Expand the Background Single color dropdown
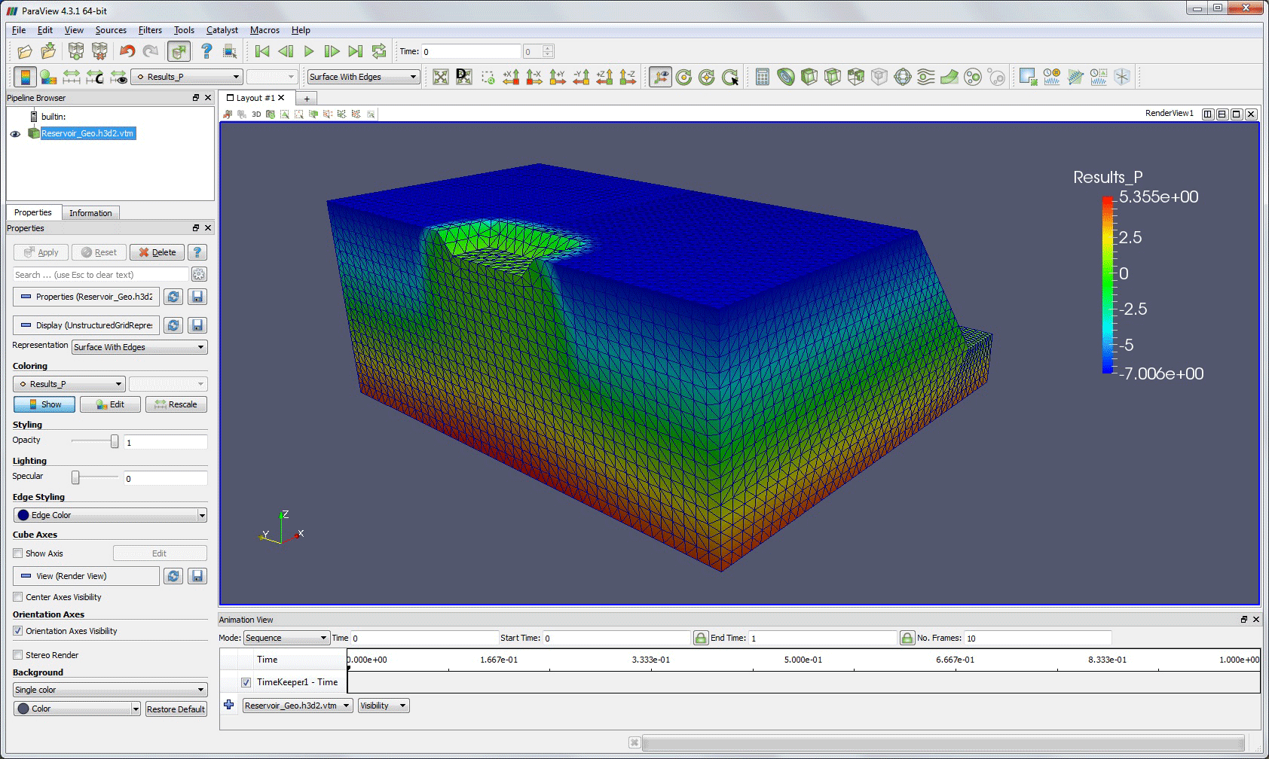1269x759 pixels. click(x=110, y=690)
